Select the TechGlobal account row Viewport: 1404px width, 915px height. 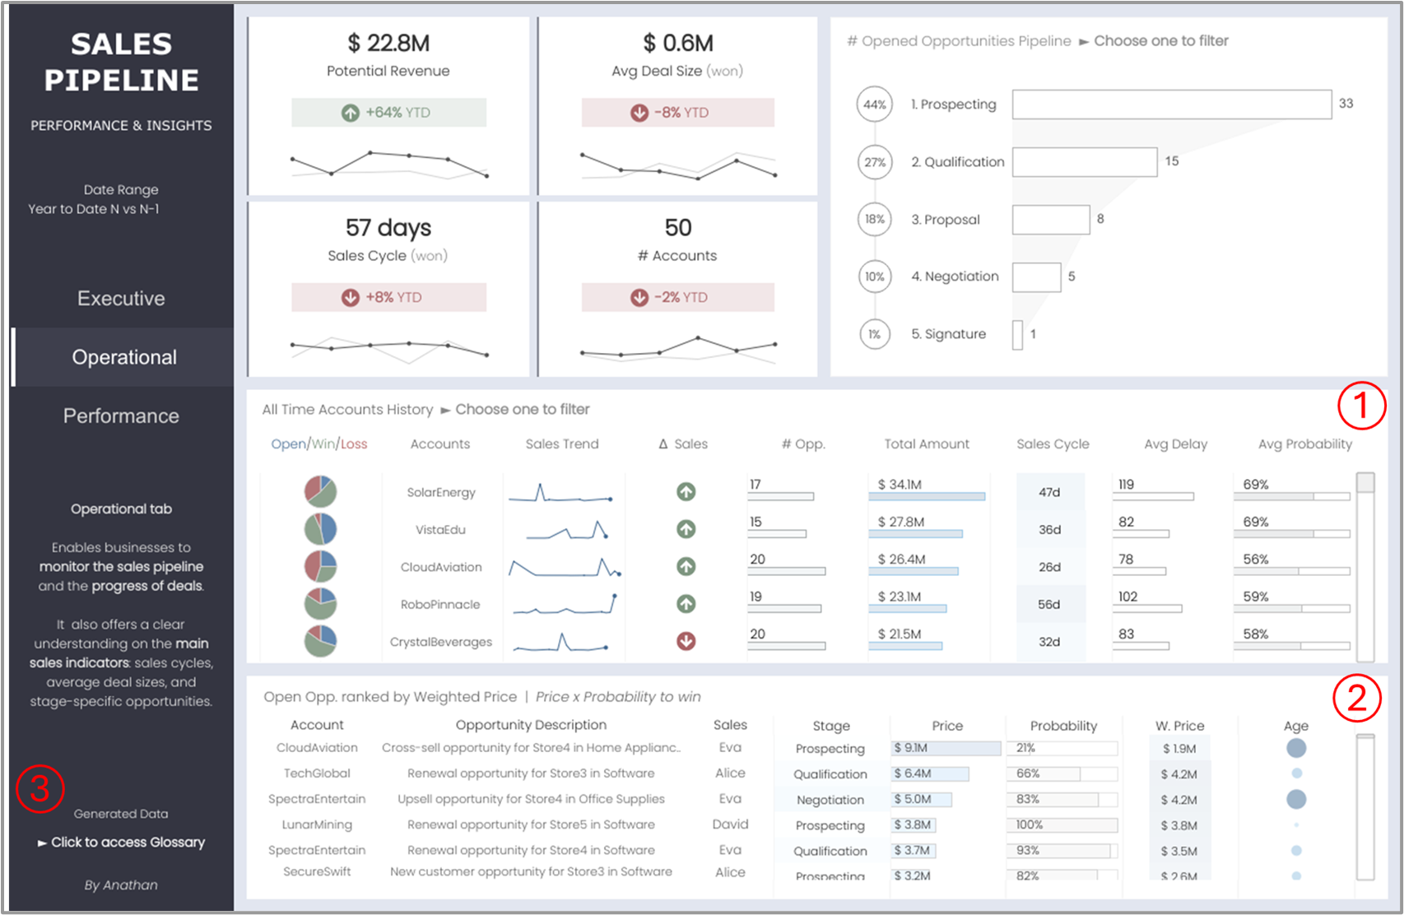(317, 773)
